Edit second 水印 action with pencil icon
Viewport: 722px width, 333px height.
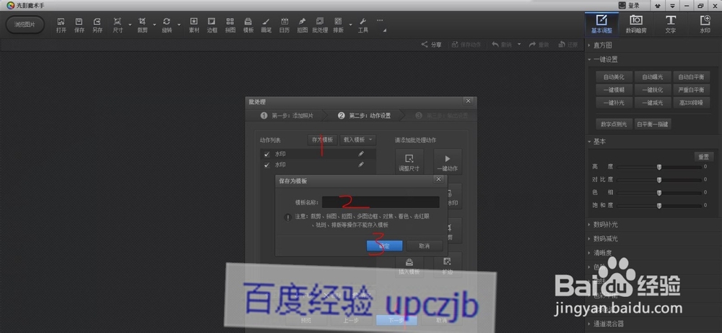[x=361, y=165]
